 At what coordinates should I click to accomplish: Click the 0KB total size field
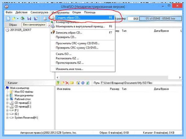tap(133, 19)
